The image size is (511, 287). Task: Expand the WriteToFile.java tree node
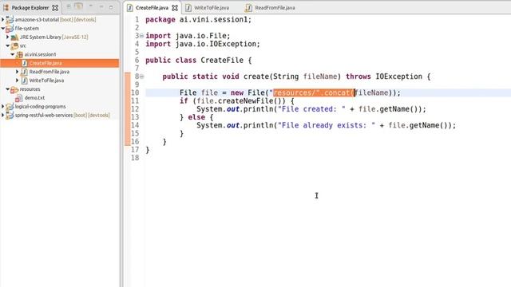[18, 81]
